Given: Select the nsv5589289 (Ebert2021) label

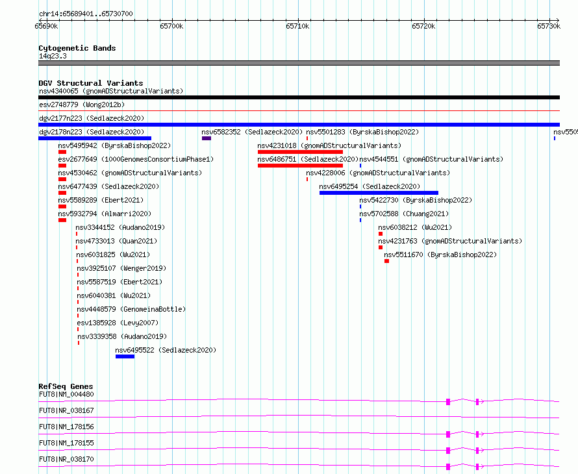Looking at the screenshot, I should click(x=101, y=200).
